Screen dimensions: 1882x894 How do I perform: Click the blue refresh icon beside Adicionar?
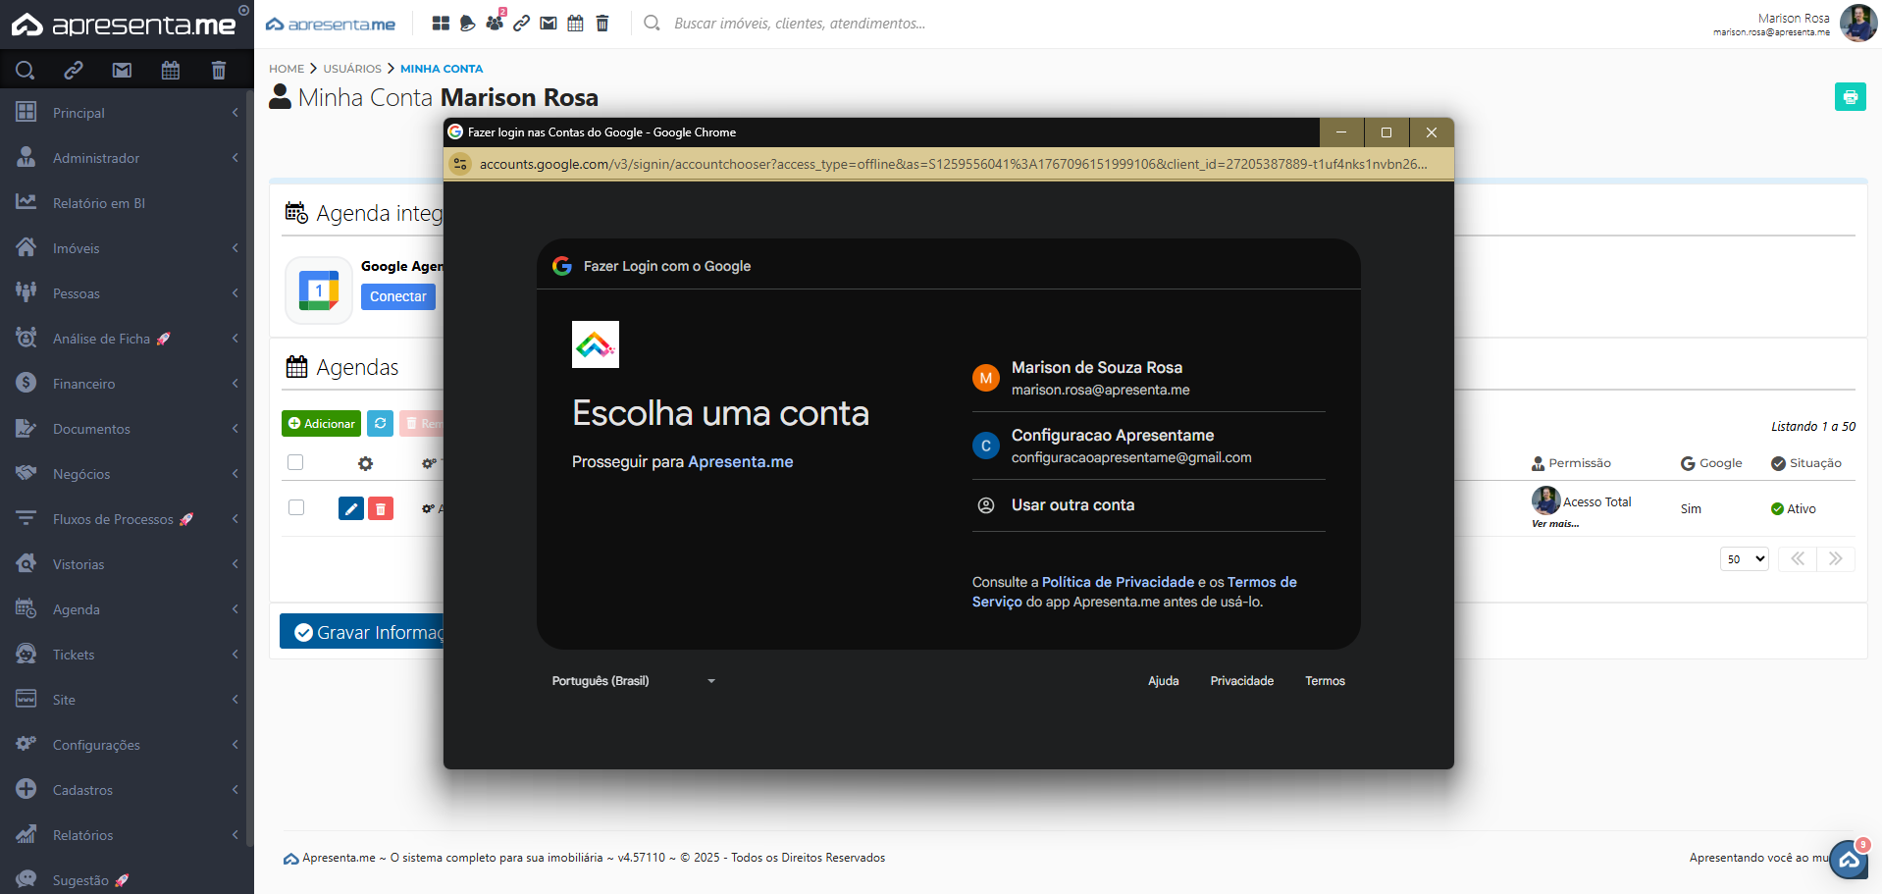(380, 423)
